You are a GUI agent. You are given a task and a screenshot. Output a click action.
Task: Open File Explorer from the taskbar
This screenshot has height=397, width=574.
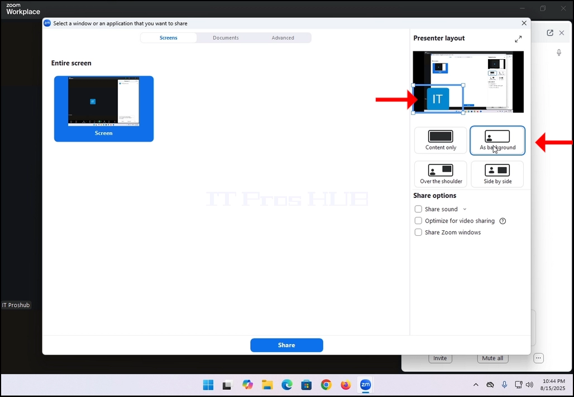pos(267,385)
